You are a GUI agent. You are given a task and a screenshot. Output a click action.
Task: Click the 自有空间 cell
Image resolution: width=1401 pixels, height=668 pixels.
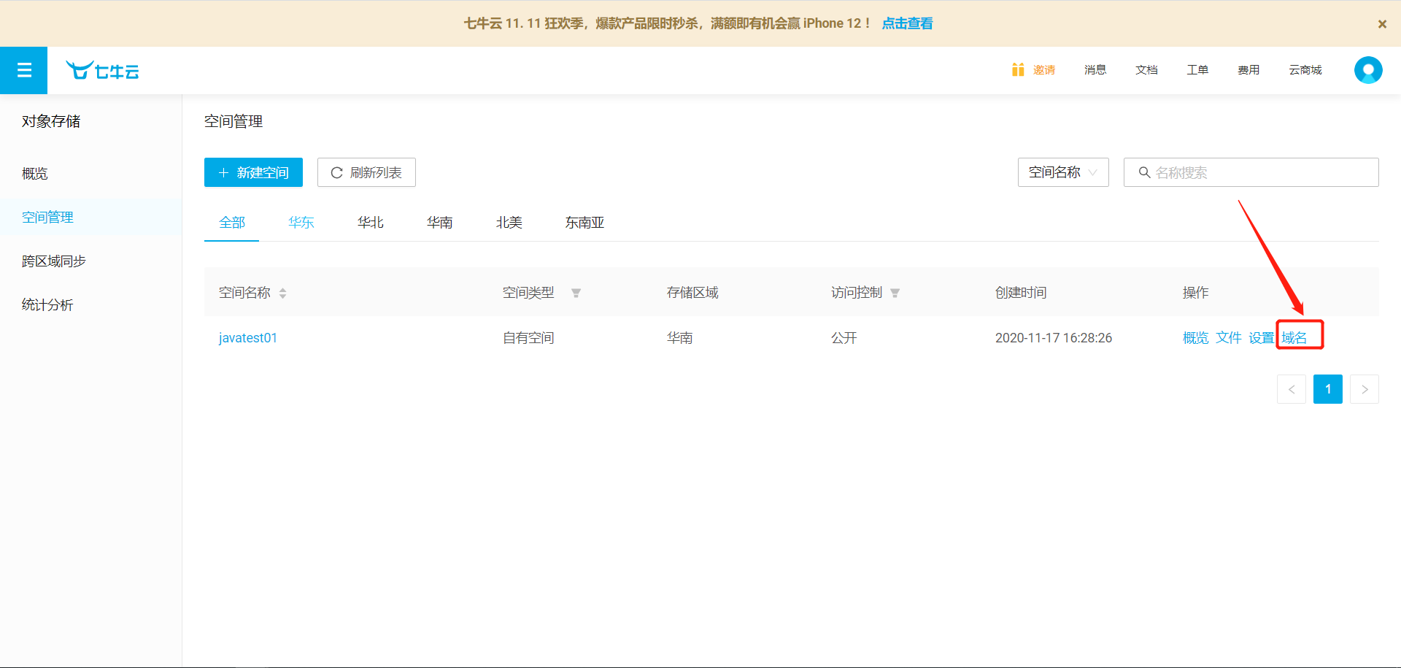coord(528,338)
